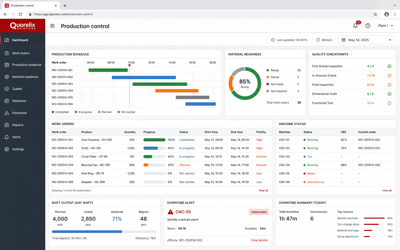This screenshot has height=250, width=400.
Task: Click the Production schedule calendar icon
Action: (7, 65)
